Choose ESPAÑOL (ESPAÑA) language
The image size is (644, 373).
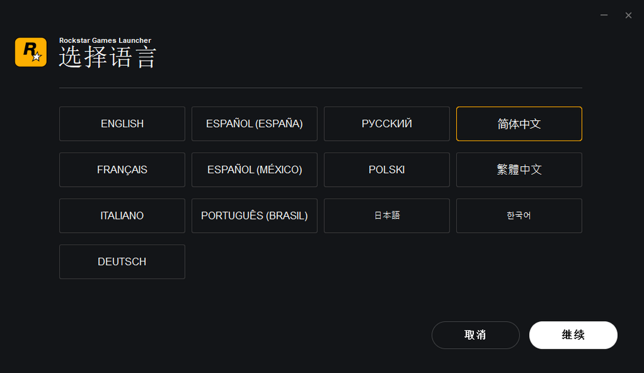[254, 124]
